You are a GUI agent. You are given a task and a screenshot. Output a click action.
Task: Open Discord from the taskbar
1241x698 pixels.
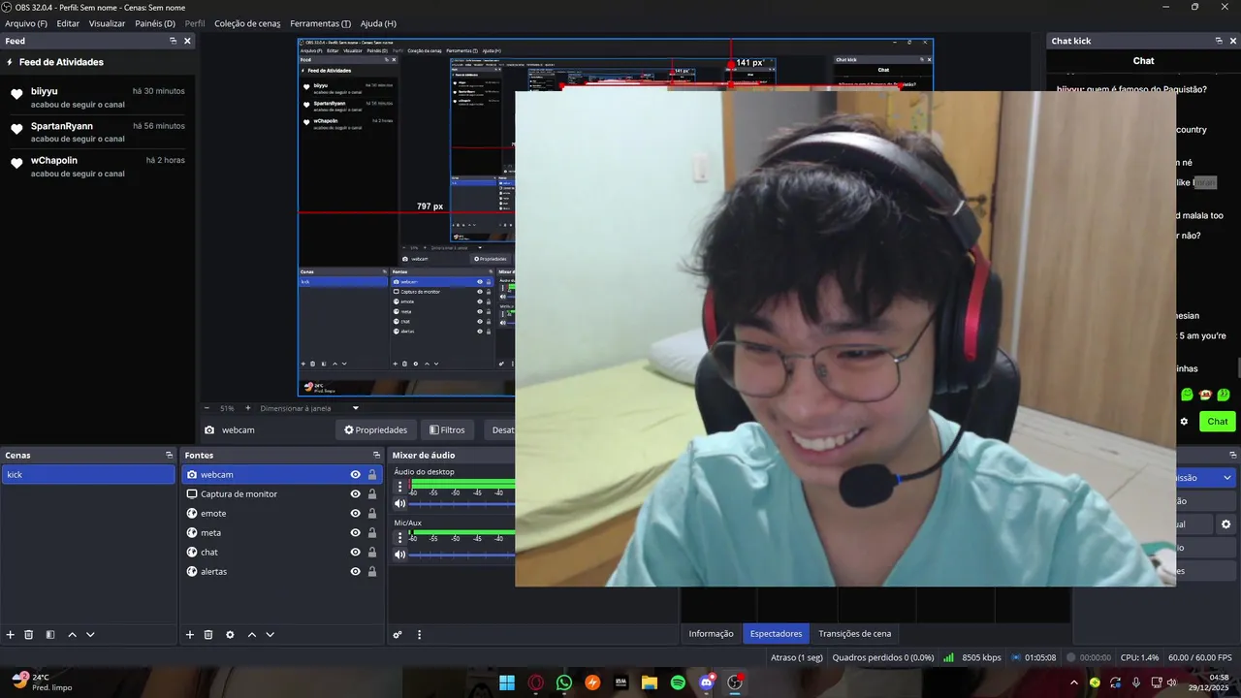click(707, 682)
